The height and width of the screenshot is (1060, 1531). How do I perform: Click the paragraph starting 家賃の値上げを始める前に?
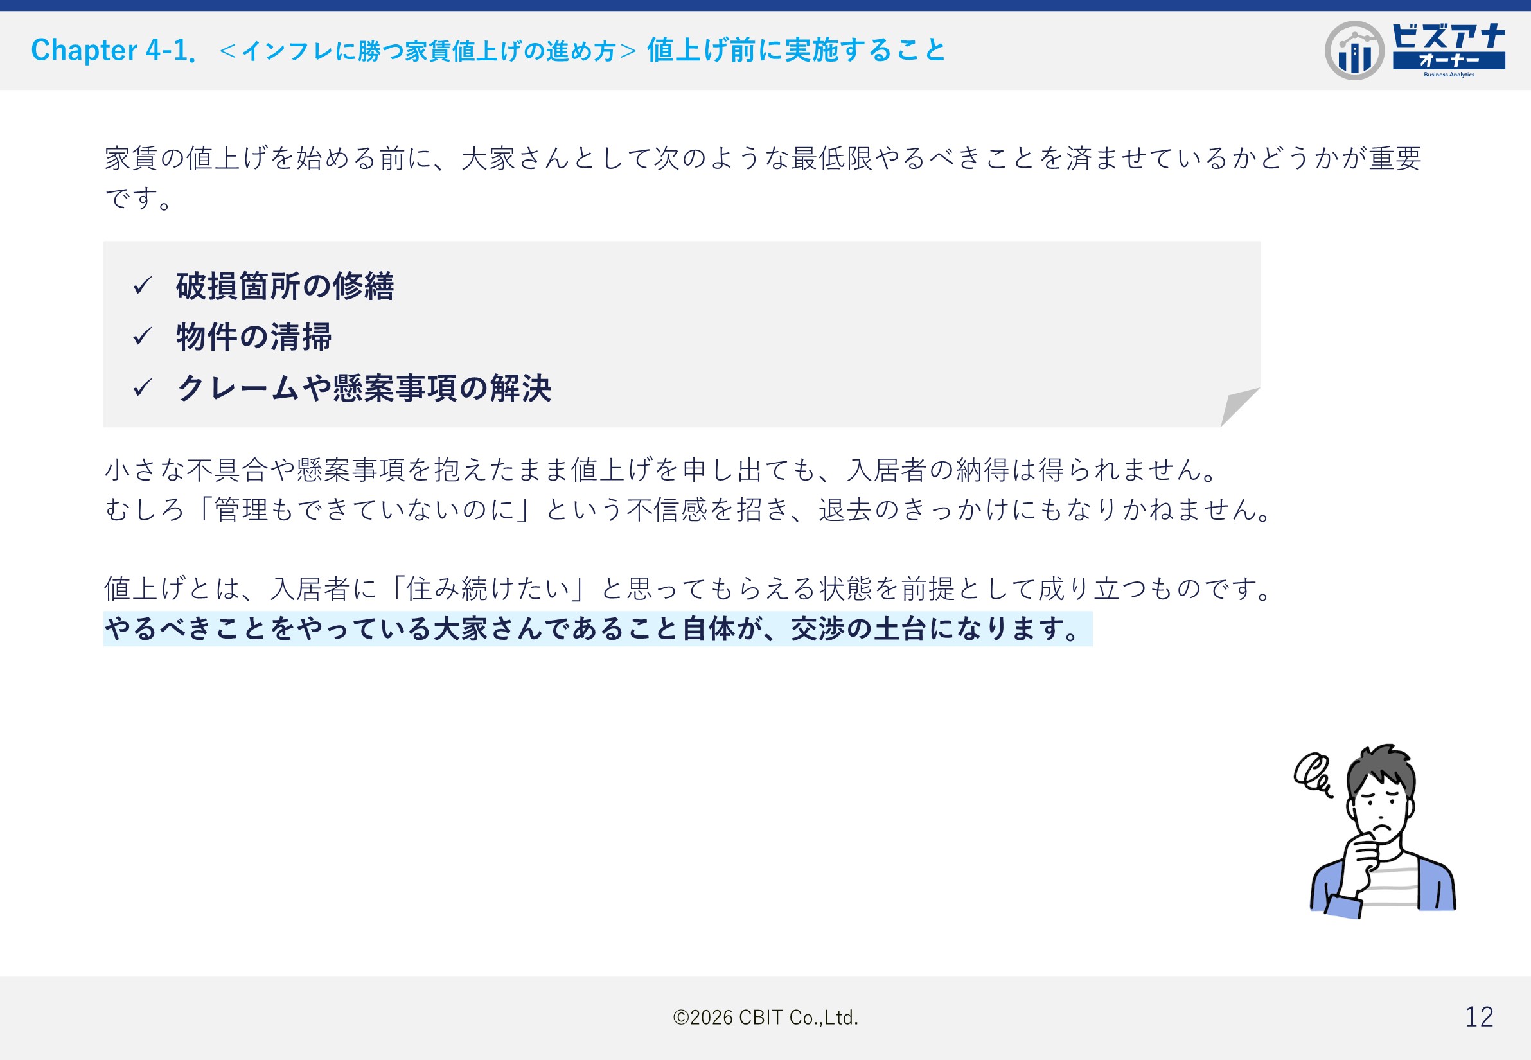763,177
